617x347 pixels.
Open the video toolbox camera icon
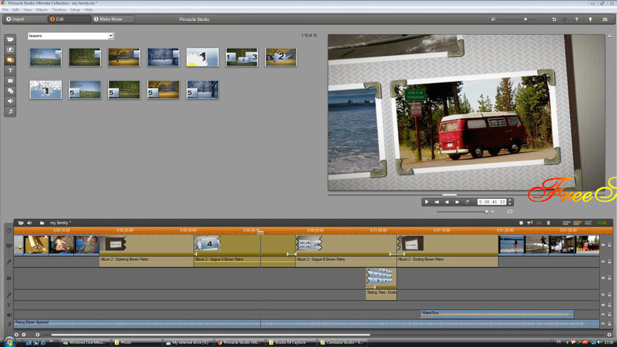[x=21, y=223]
